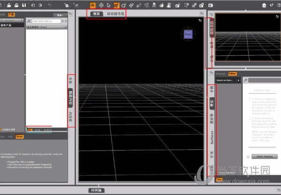Click the Render camera icon
This screenshot has width=281, height=195.
211,5
